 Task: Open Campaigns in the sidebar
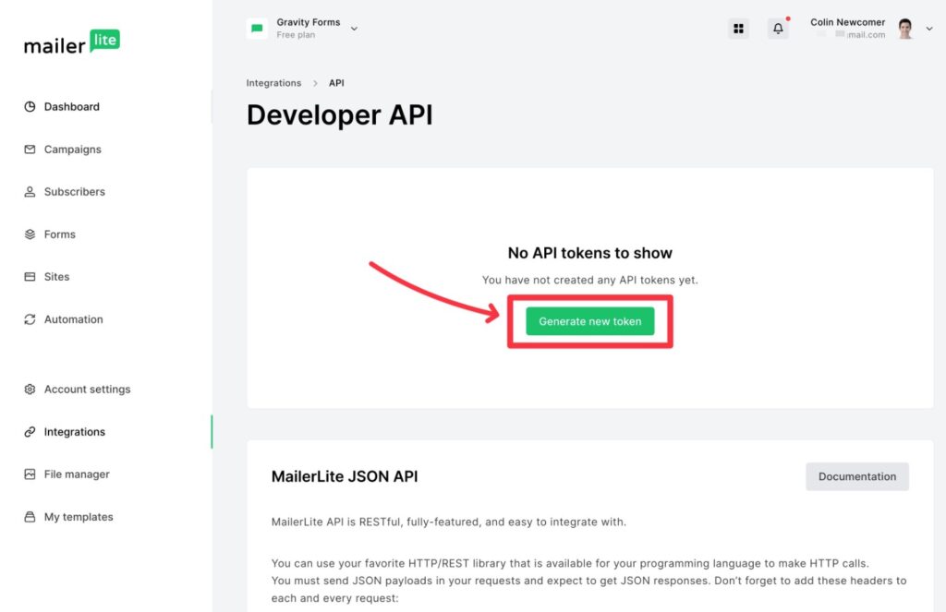coord(72,150)
